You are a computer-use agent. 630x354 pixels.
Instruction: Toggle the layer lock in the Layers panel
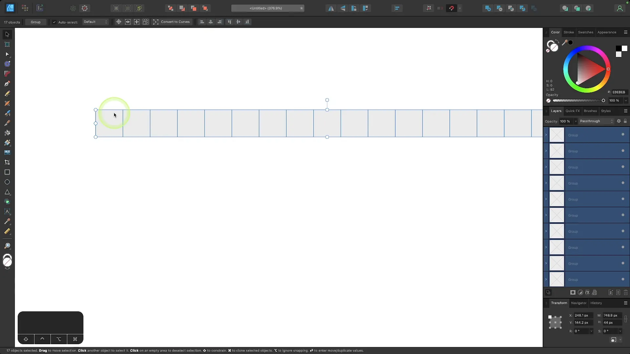point(626,121)
